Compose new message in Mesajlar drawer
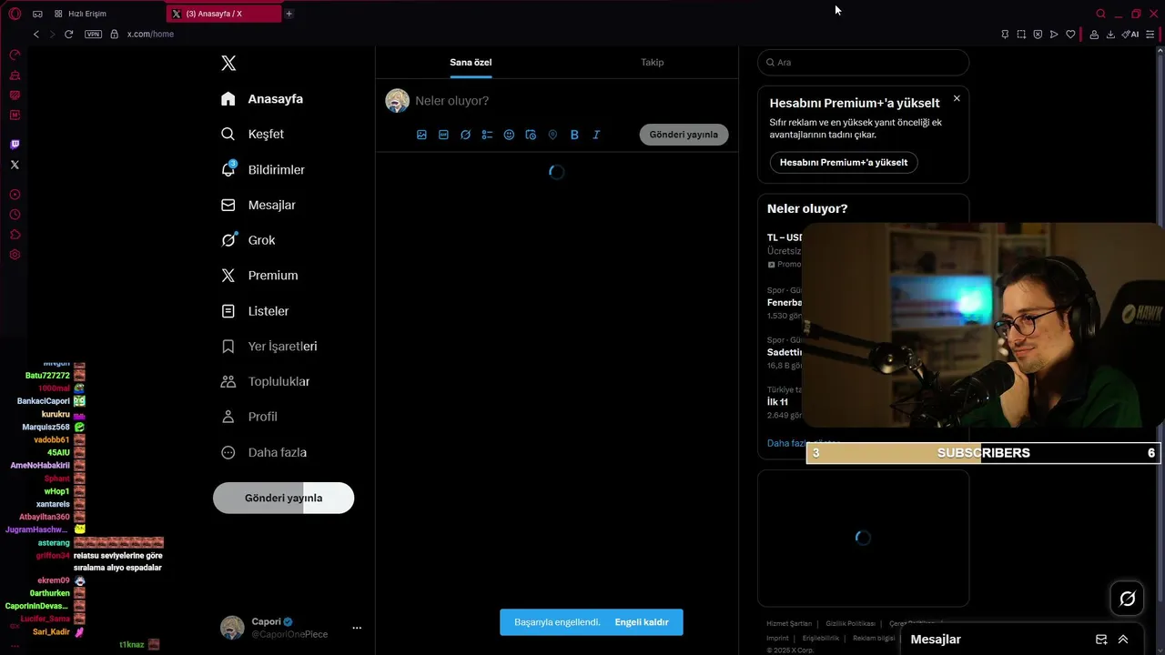 tap(1101, 640)
